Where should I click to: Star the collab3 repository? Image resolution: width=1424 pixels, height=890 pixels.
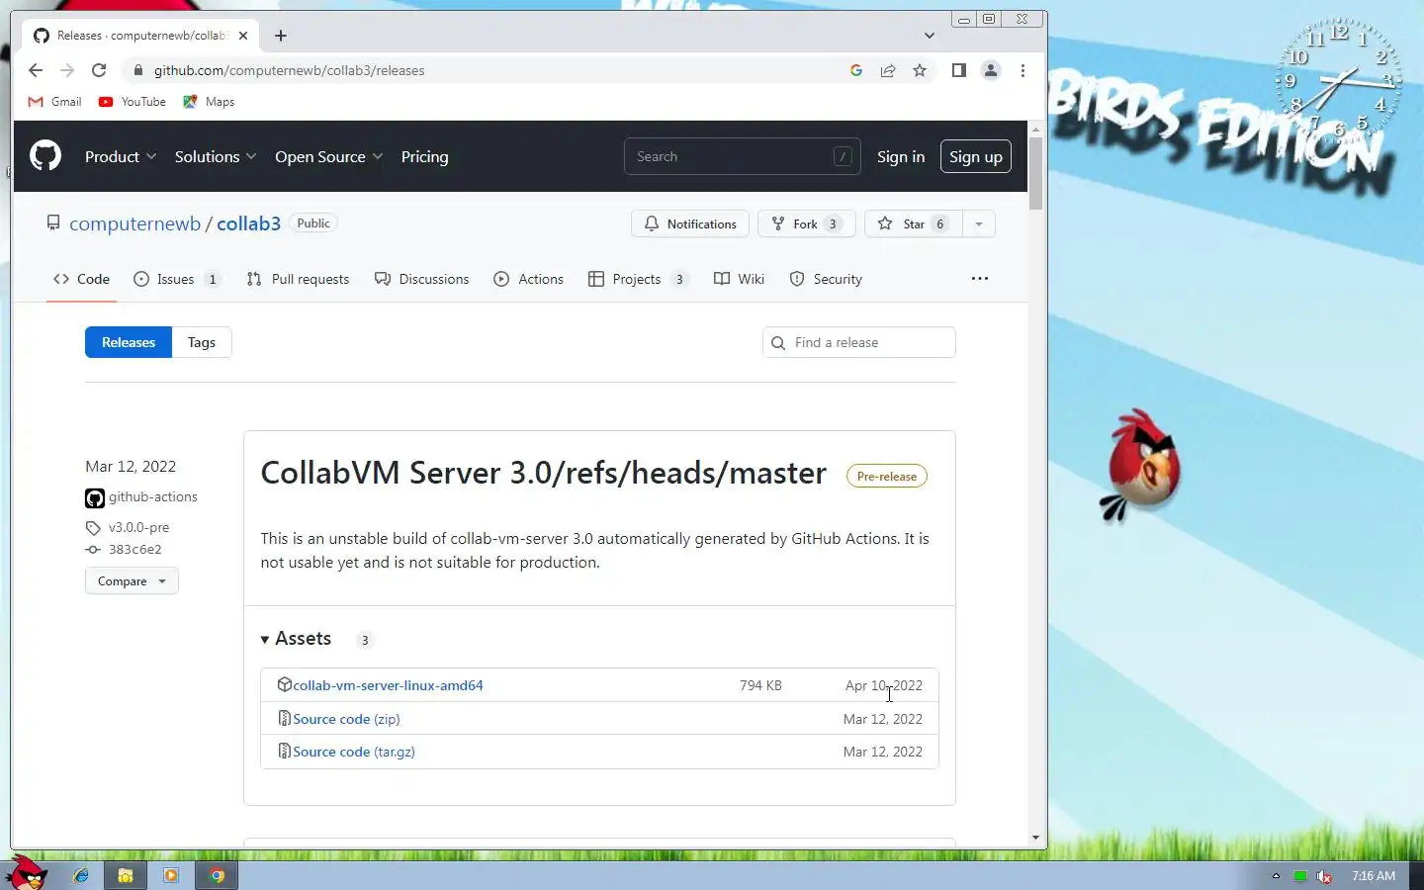click(x=913, y=223)
